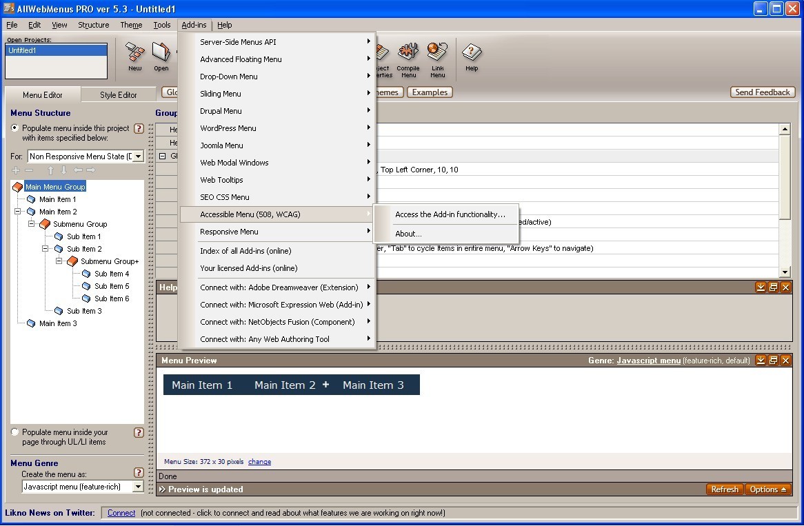Open the Non Responsive Menu State dropdown
Image resolution: width=804 pixels, height=526 pixels.
(x=138, y=156)
